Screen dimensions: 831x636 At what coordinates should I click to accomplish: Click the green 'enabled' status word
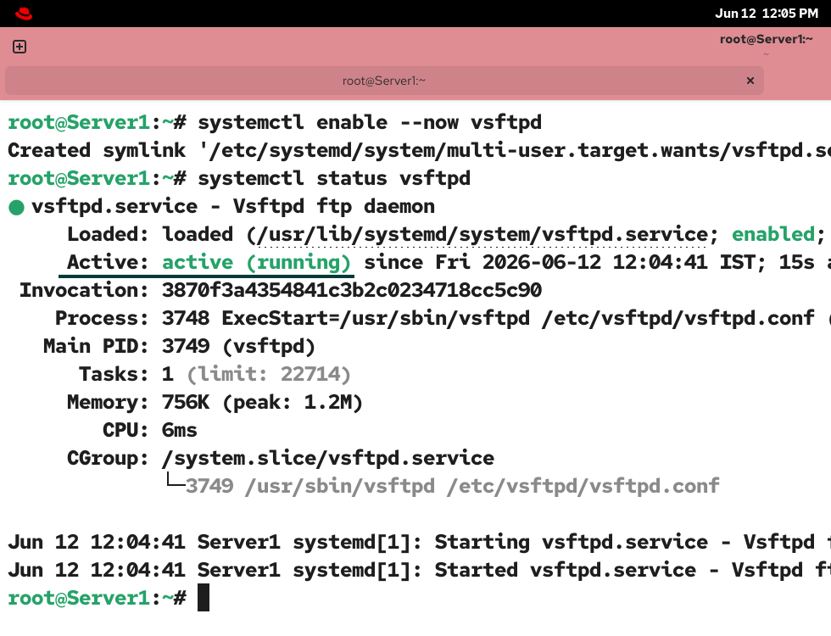[x=773, y=234]
